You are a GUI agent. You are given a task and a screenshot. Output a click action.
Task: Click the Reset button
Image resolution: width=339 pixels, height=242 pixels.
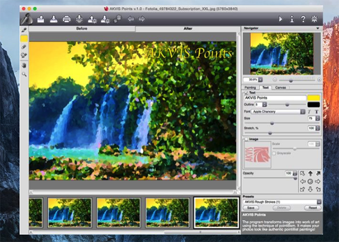pyautogui.click(x=312, y=208)
